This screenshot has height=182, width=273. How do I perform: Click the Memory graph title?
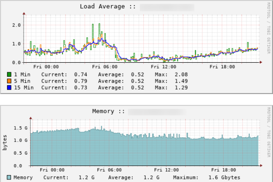click(108, 111)
